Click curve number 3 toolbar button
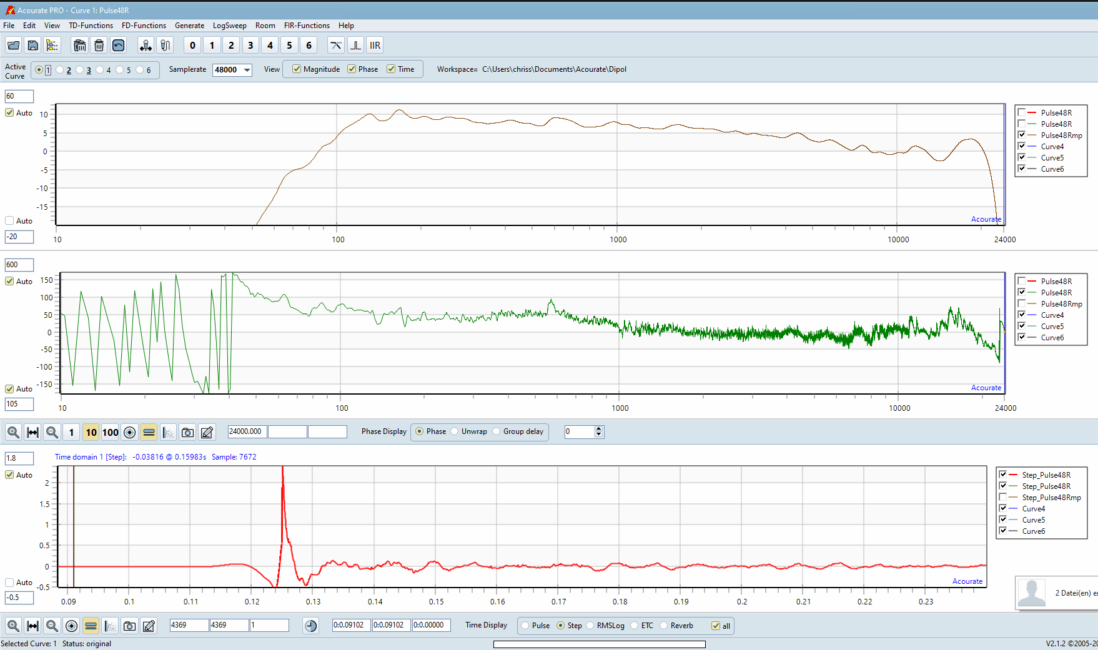This screenshot has height=650, width=1098. click(x=250, y=45)
